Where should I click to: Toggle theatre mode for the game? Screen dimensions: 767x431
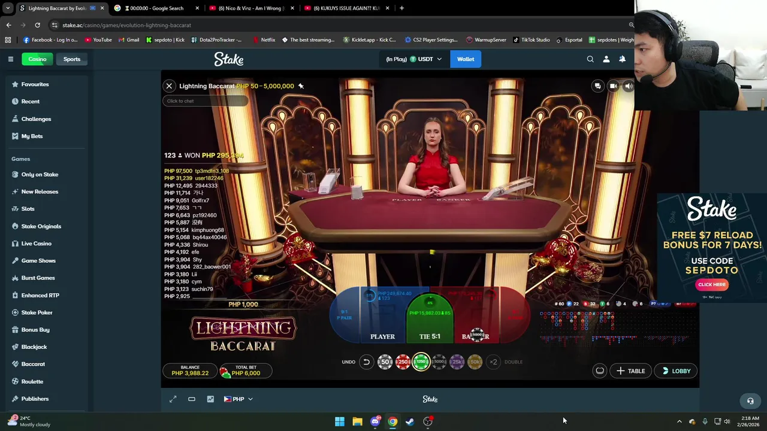point(192,399)
